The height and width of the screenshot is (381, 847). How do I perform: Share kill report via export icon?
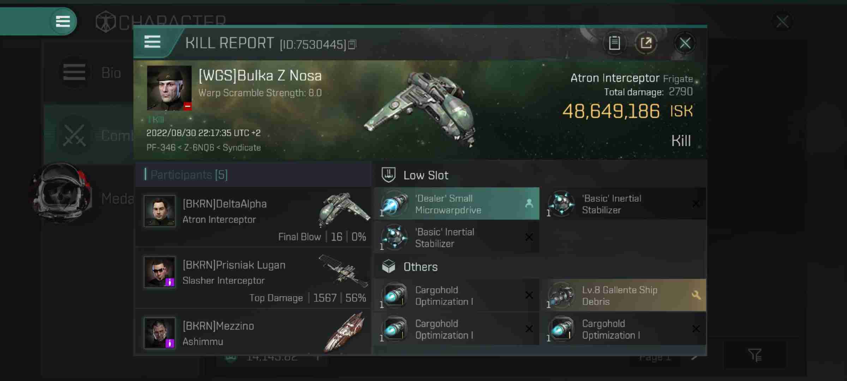(x=646, y=43)
